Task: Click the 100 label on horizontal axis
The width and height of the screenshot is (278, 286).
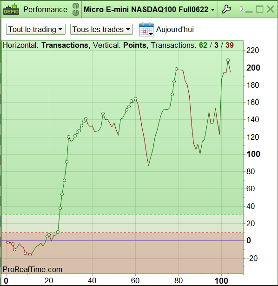Action: [221, 281]
